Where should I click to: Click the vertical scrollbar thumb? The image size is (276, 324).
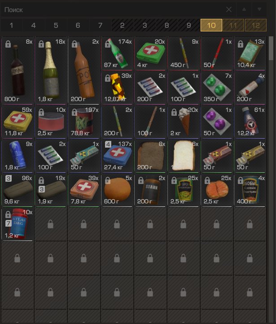tap(271, 48)
